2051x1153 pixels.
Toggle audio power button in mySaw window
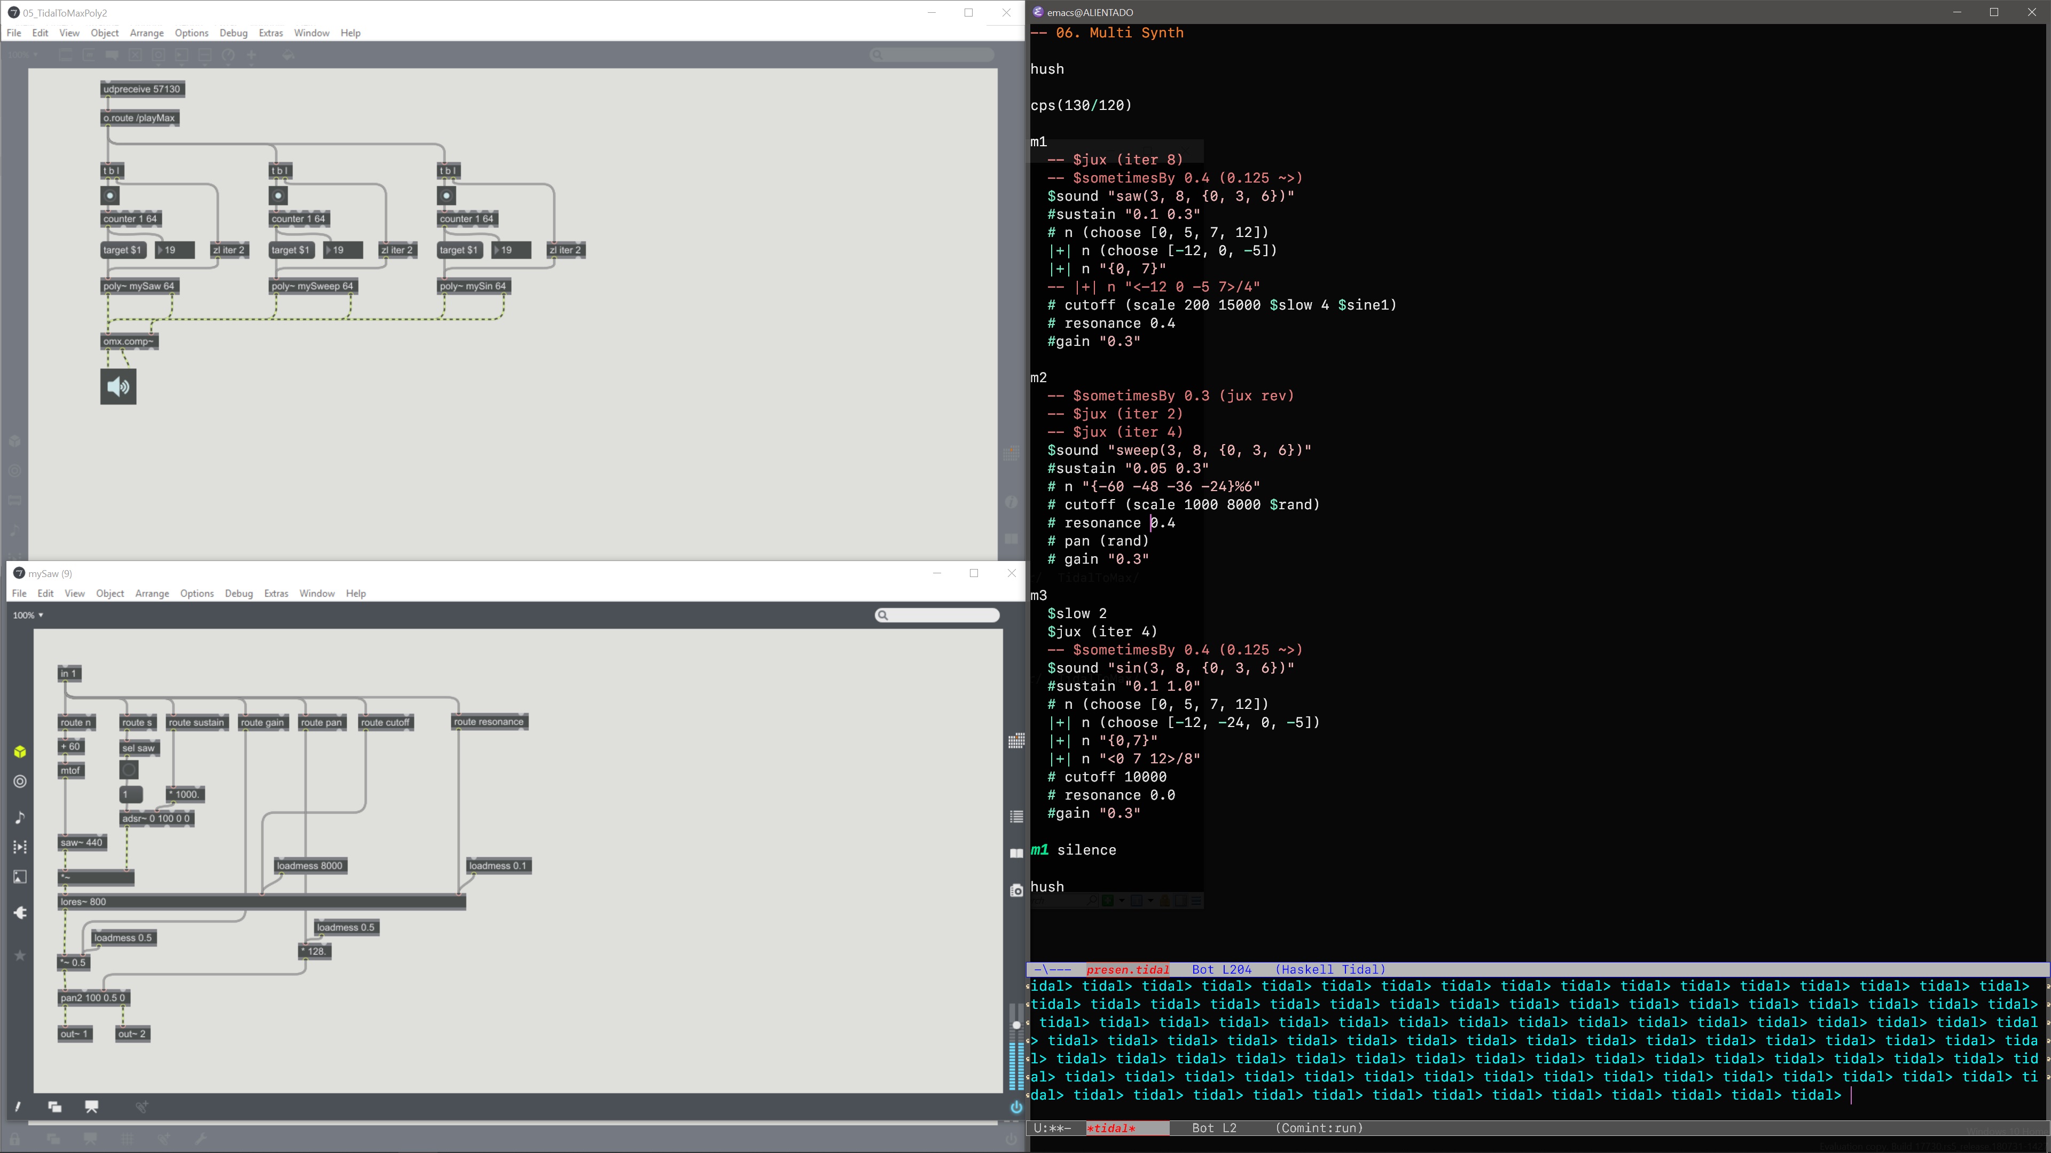(x=1016, y=1107)
